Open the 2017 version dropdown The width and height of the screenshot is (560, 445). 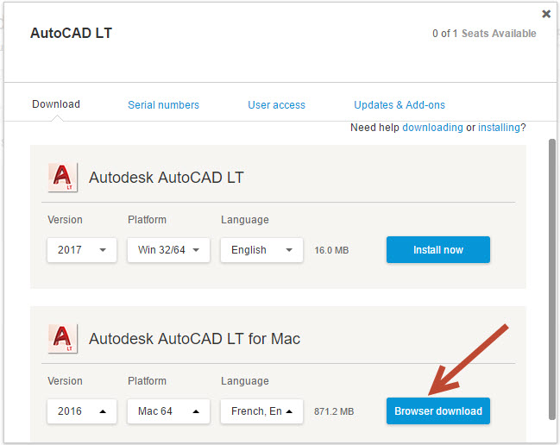[82, 250]
